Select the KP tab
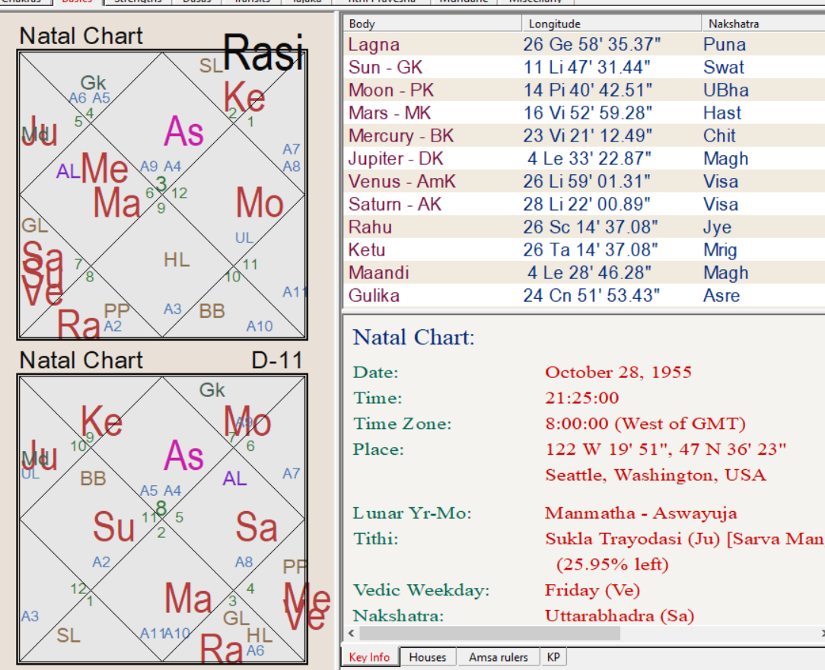The image size is (825, 670). pyautogui.click(x=553, y=657)
